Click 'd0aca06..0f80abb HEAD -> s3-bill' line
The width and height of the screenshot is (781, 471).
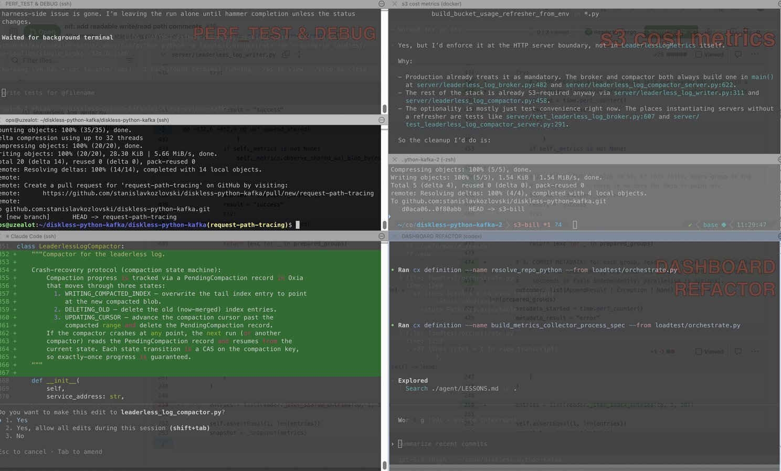(463, 209)
